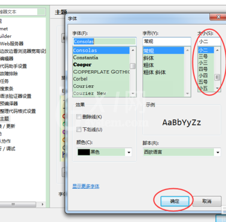
Task: Click font list scroll up arrow
Action: pos(133,50)
